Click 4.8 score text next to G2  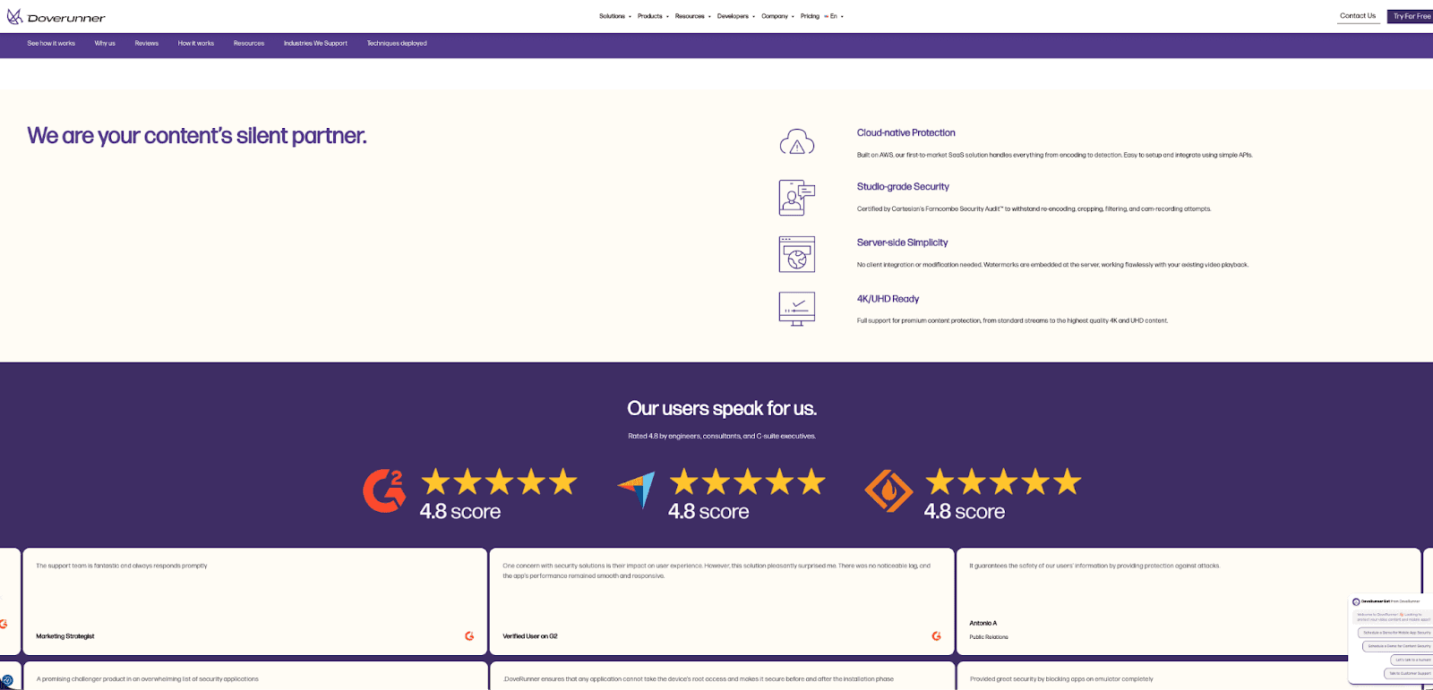460,512
